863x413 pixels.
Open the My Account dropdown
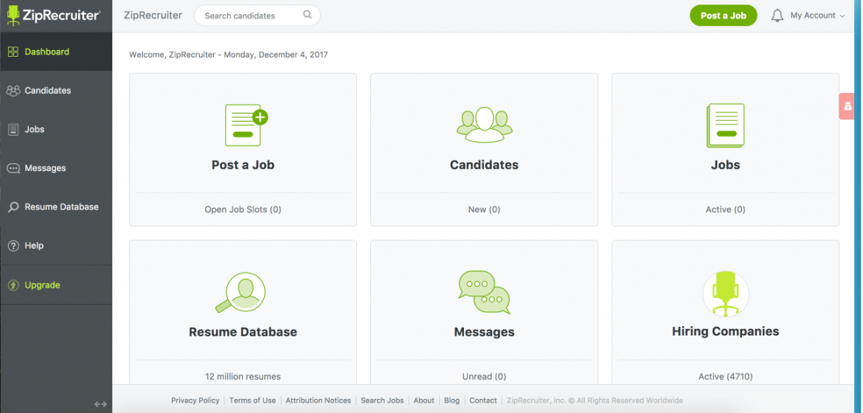point(817,15)
